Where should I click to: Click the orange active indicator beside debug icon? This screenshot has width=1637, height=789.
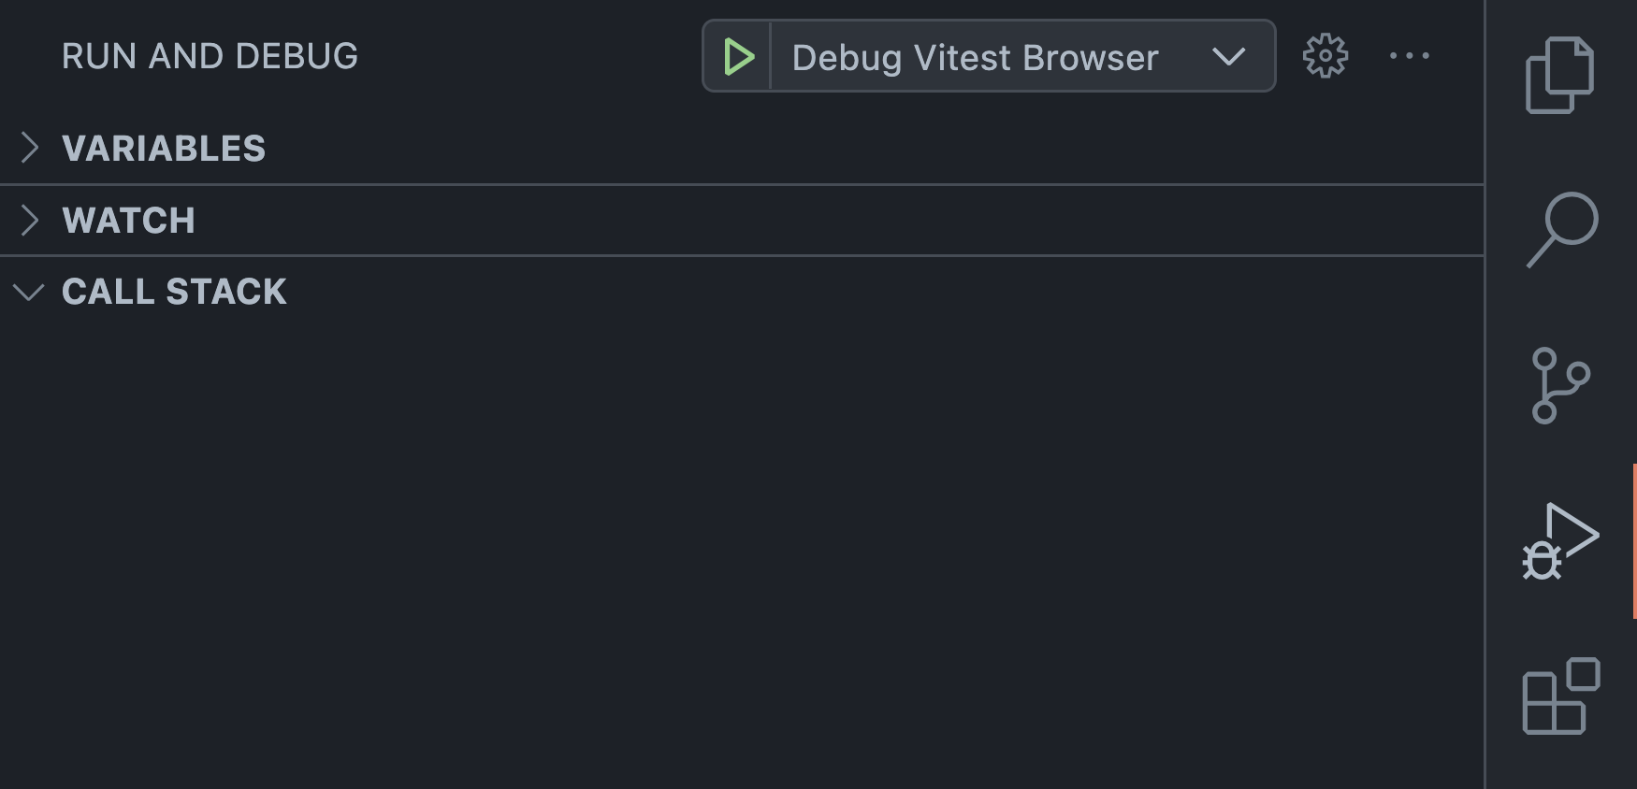pyautogui.click(x=1633, y=541)
